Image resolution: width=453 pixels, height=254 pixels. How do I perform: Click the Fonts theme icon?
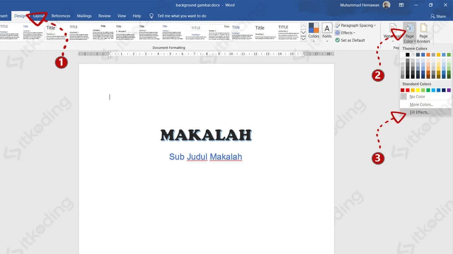pyautogui.click(x=327, y=28)
